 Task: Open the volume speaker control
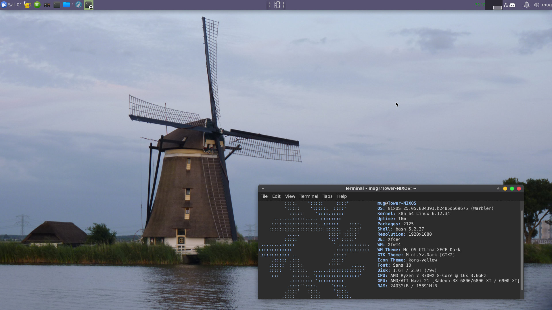click(x=536, y=5)
